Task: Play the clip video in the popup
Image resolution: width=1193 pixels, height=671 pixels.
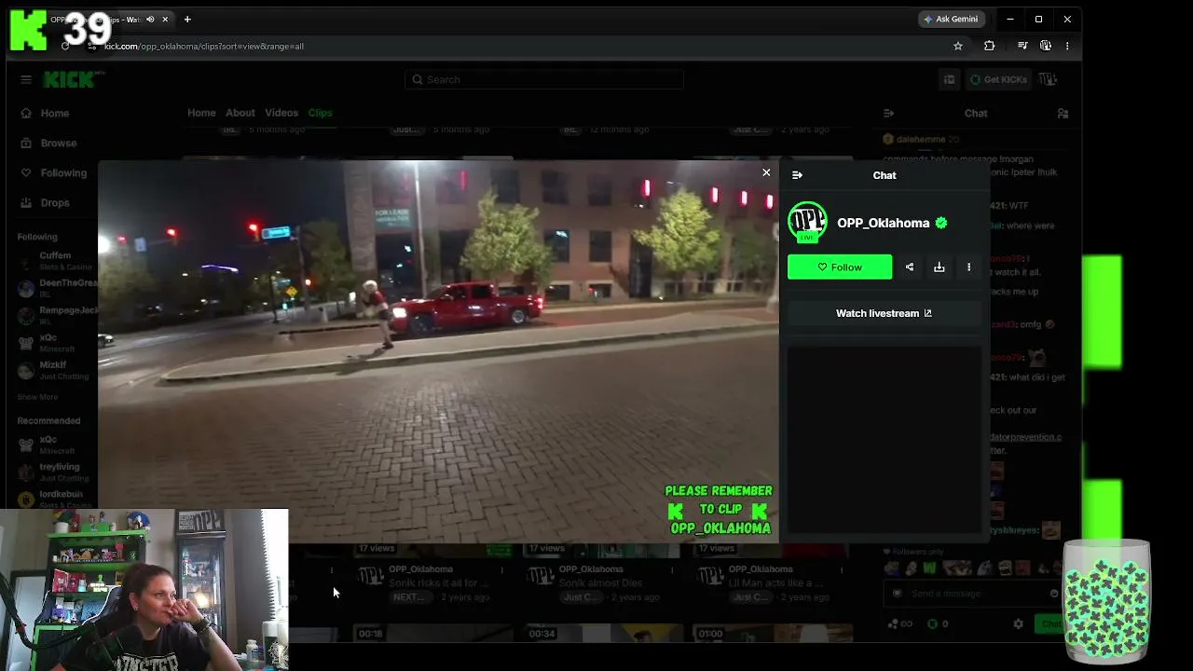Action: tap(438, 351)
